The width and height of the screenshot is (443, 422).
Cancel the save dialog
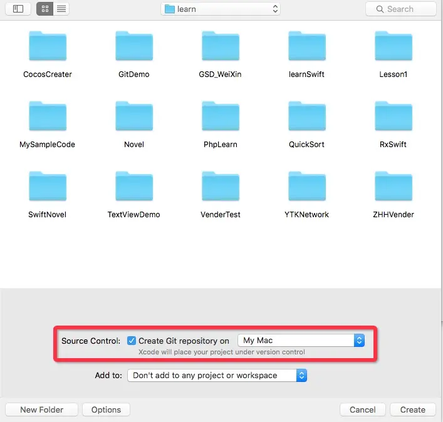(x=363, y=409)
